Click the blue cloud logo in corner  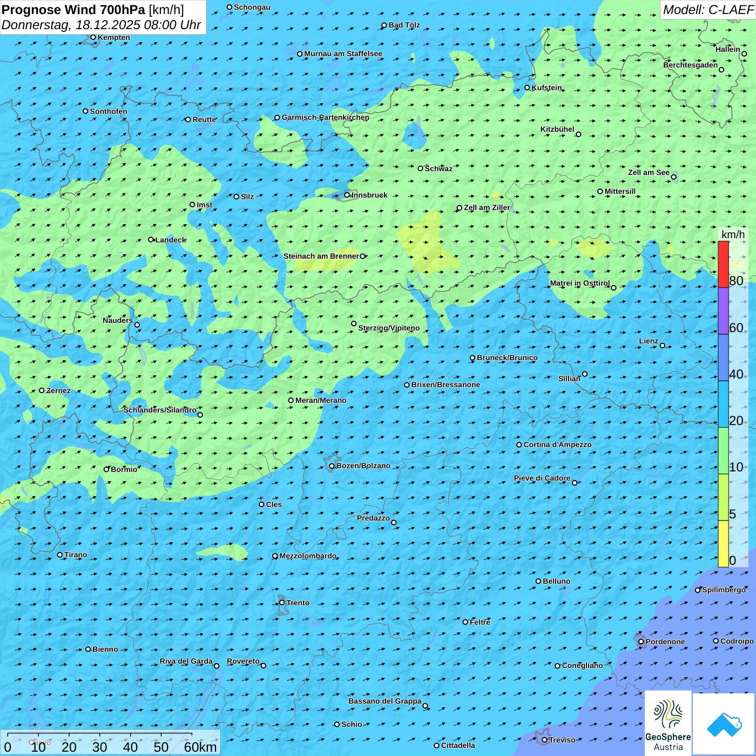(x=724, y=724)
